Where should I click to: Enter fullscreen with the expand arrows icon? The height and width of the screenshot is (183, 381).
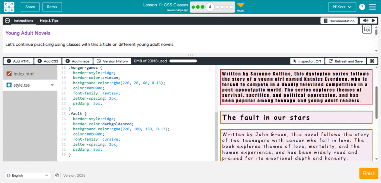tap(372, 61)
